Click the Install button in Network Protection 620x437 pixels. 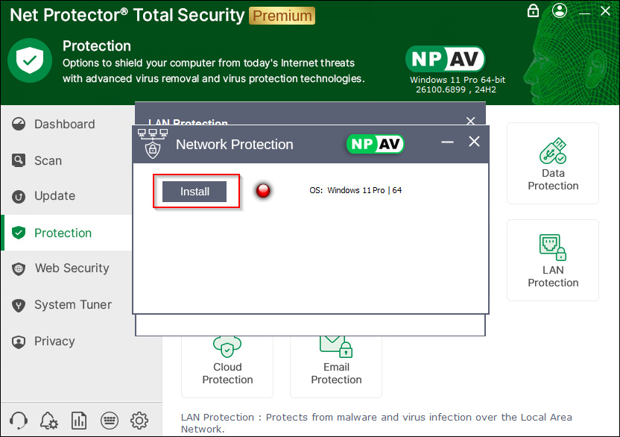pyautogui.click(x=194, y=192)
